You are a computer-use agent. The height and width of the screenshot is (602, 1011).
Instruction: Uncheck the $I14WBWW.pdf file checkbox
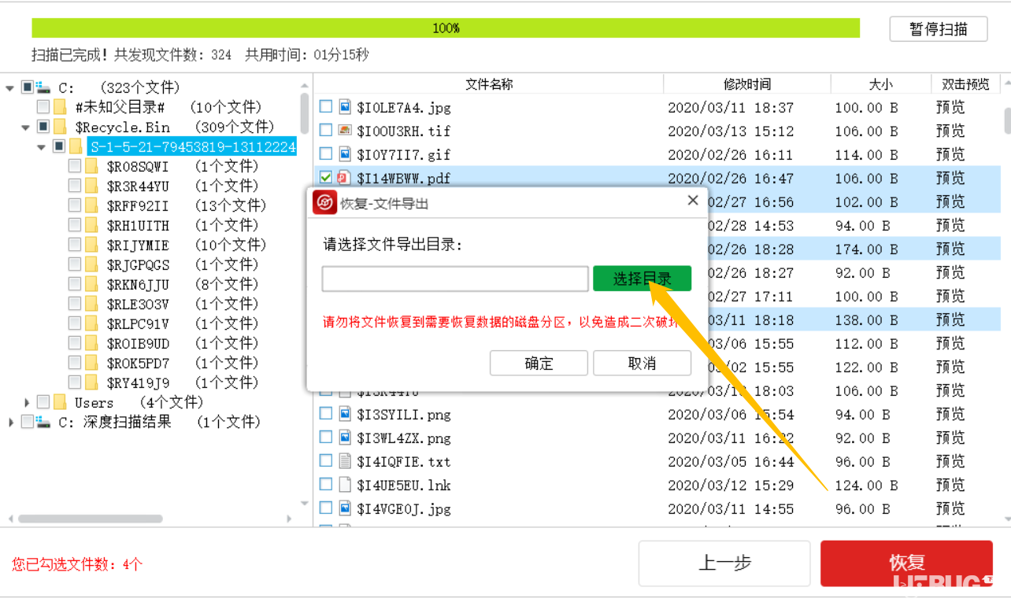tap(325, 178)
